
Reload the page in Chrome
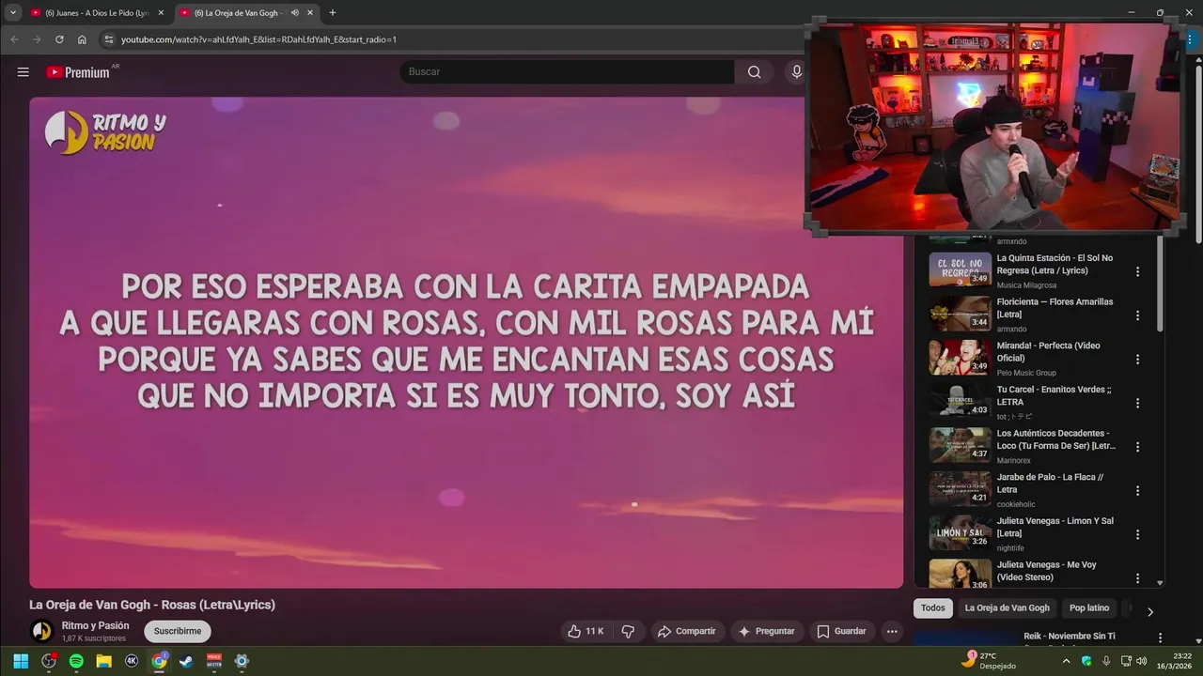pyautogui.click(x=59, y=39)
